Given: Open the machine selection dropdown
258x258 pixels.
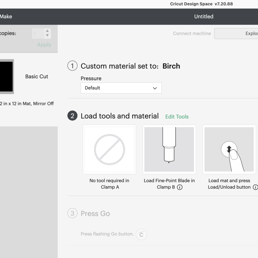Looking at the screenshot, I should [x=236, y=34].
